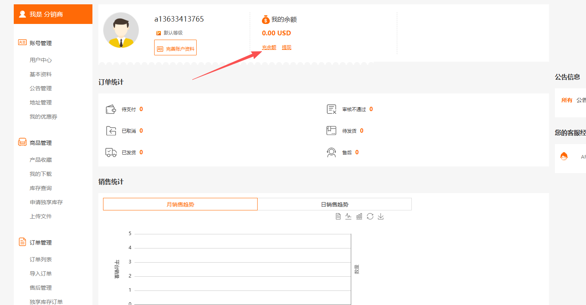Open 独享库存订单 in sidebar
The image size is (586, 305).
coord(46,301)
